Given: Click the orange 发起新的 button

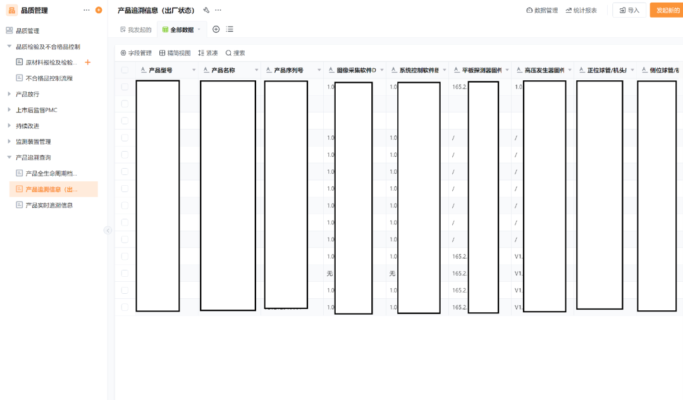Looking at the screenshot, I should pos(667,10).
